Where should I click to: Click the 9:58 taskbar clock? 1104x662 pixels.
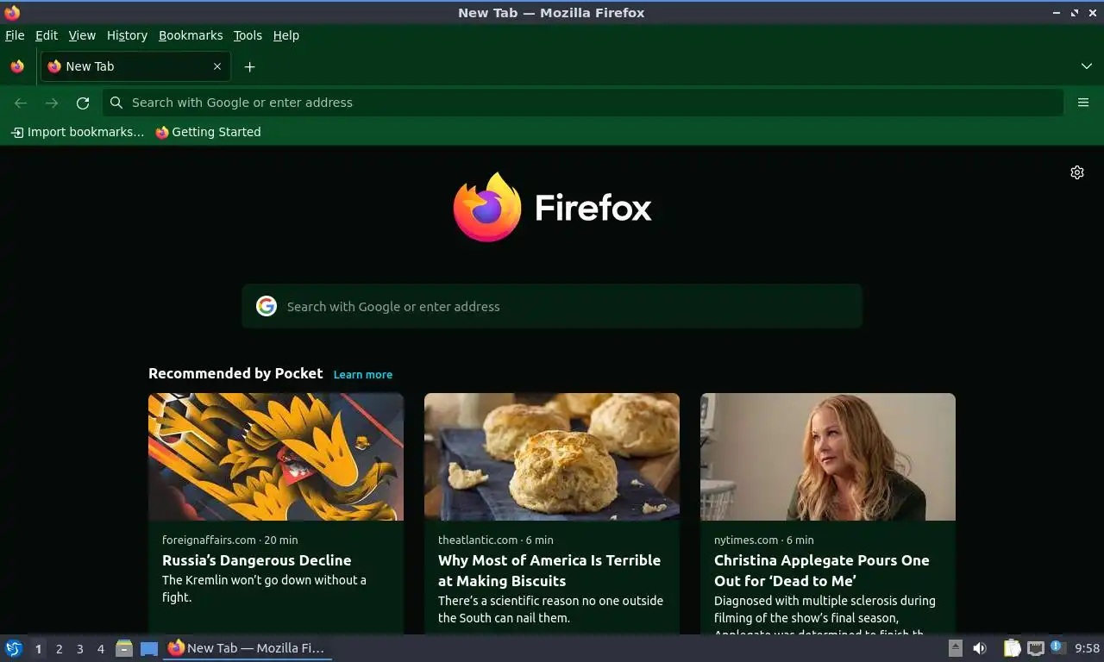[x=1088, y=648]
